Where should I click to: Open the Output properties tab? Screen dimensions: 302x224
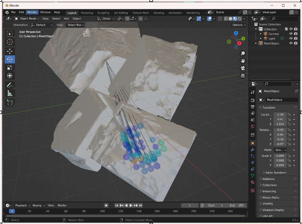[x=253, y=107]
